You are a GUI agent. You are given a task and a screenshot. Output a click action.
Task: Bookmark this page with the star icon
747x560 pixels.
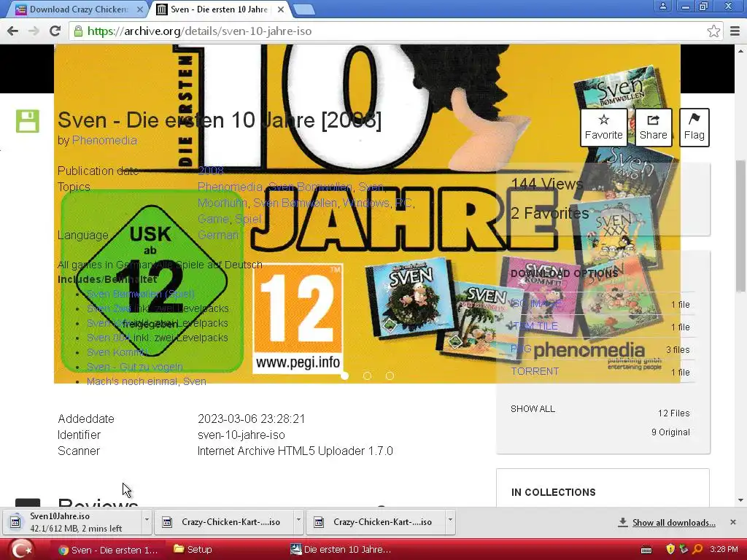713,31
